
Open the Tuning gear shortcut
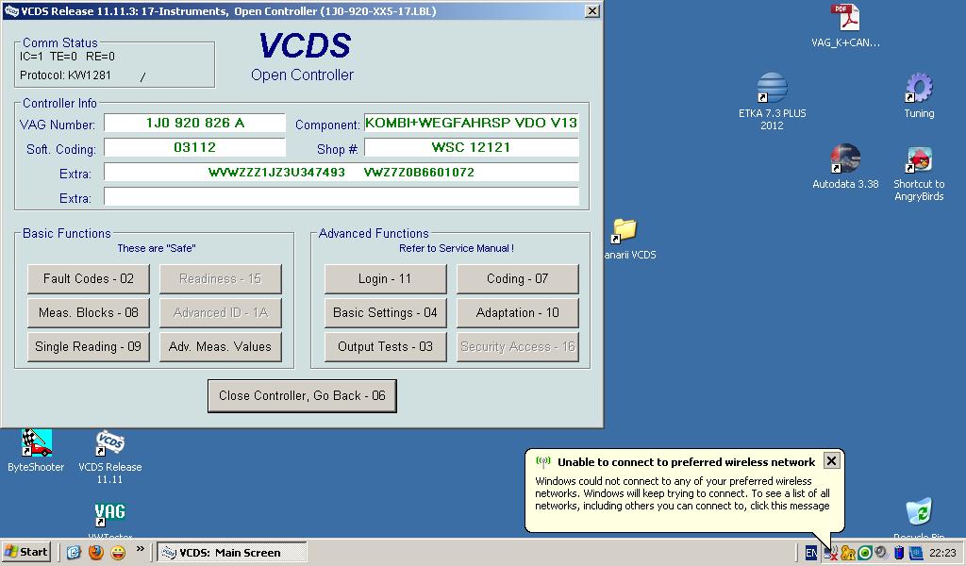point(919,95)
